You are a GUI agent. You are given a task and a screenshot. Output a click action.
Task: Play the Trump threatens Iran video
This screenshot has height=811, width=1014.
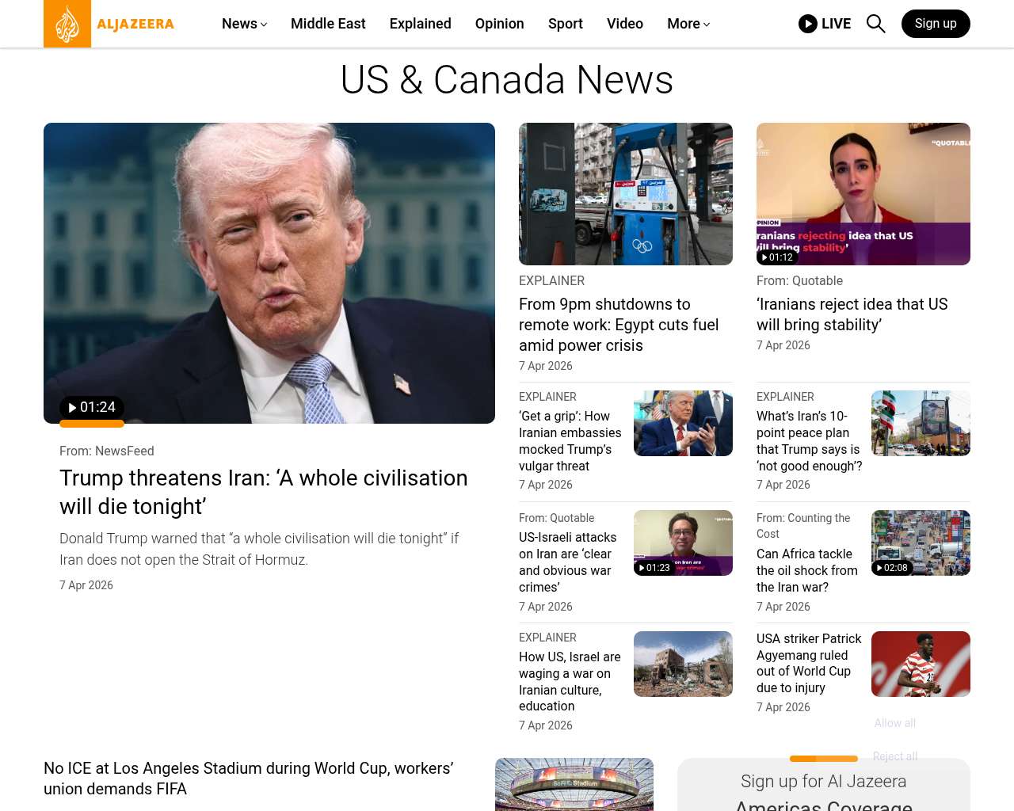tap(92, 407)
